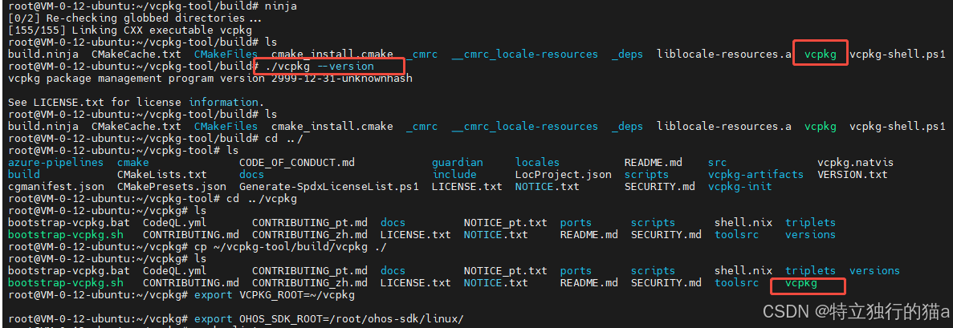Select the 'vcpkg.natvis' file name
The image size is (953, 328).
[855, 162]
